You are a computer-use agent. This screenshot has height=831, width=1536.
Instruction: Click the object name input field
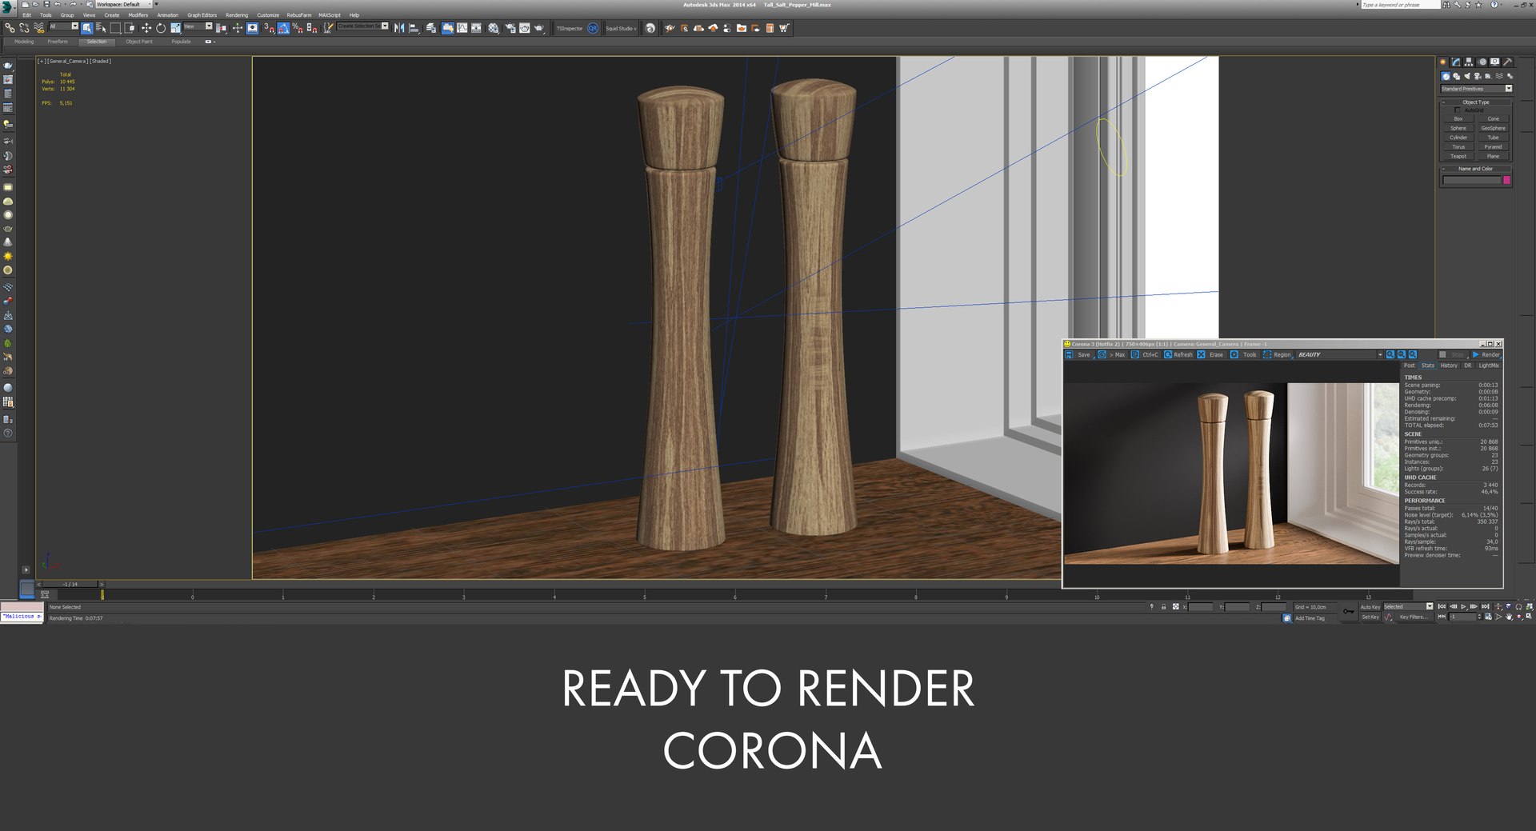[x=1472, y=180]
